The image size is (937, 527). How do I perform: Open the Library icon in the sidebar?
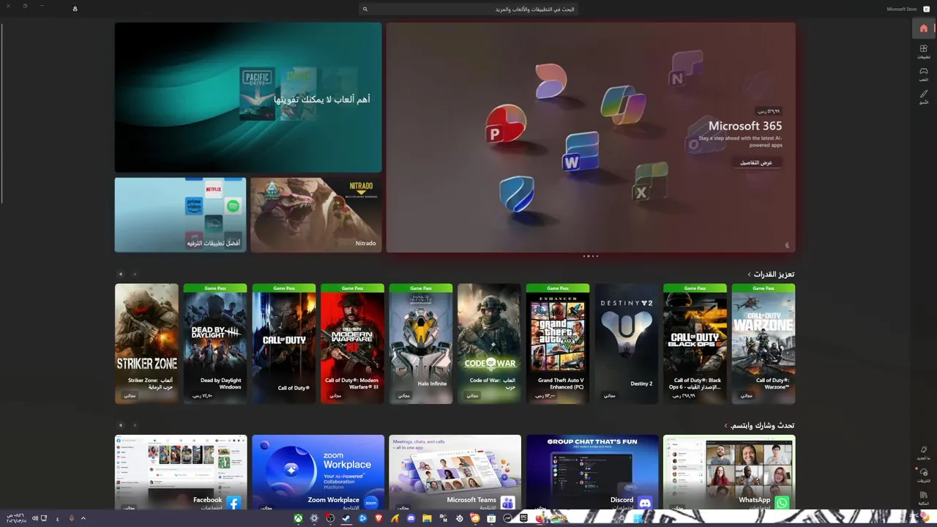click(x=924, y=497)
